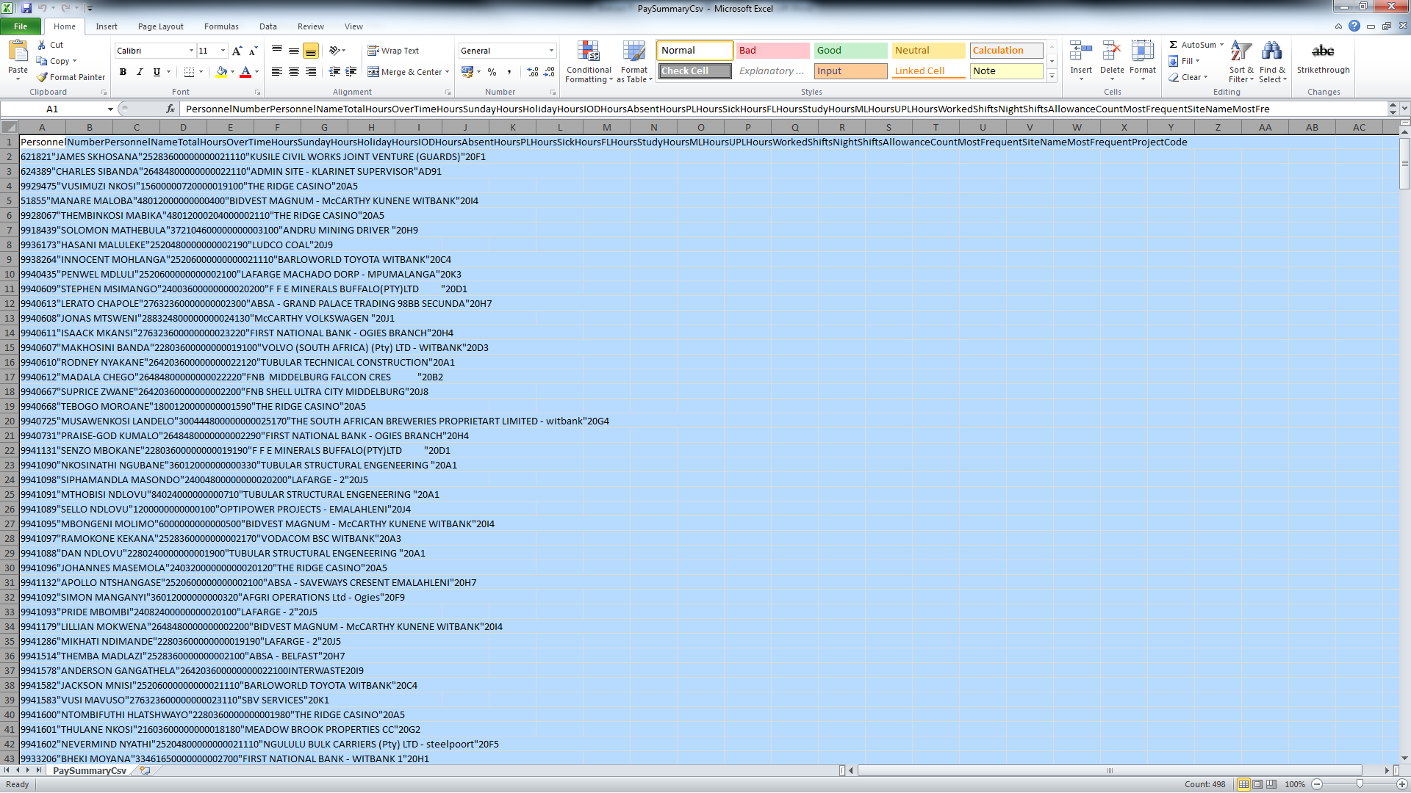This screenshot has width=1411, height=793.
Task: Select the Bad cell style
Action: click(x=772, y=51)
